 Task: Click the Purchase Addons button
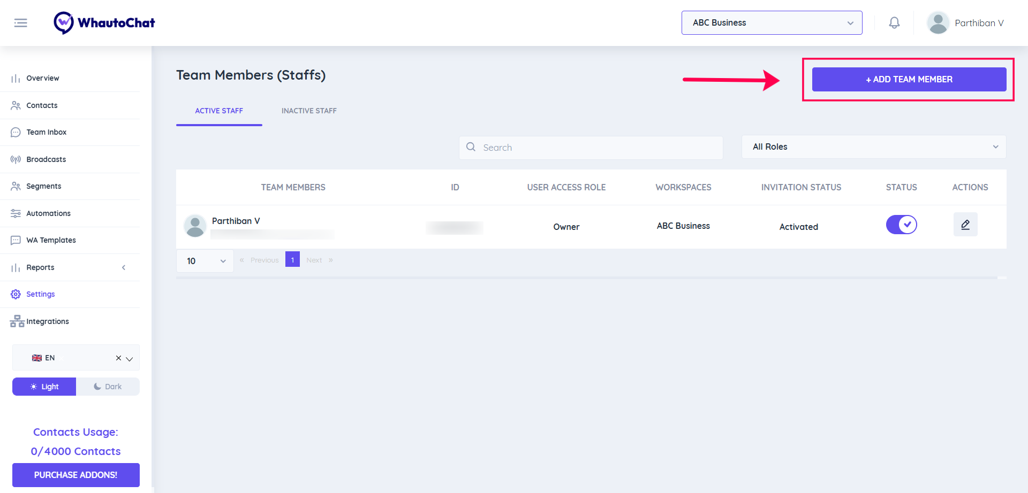tap(75, 475)
